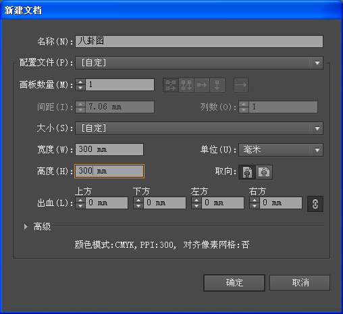Click the 宽度 width input field
Screen dimensions: 343x314
[109, 149]
